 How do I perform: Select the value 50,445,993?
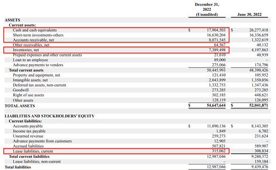[x=216, y=70]
